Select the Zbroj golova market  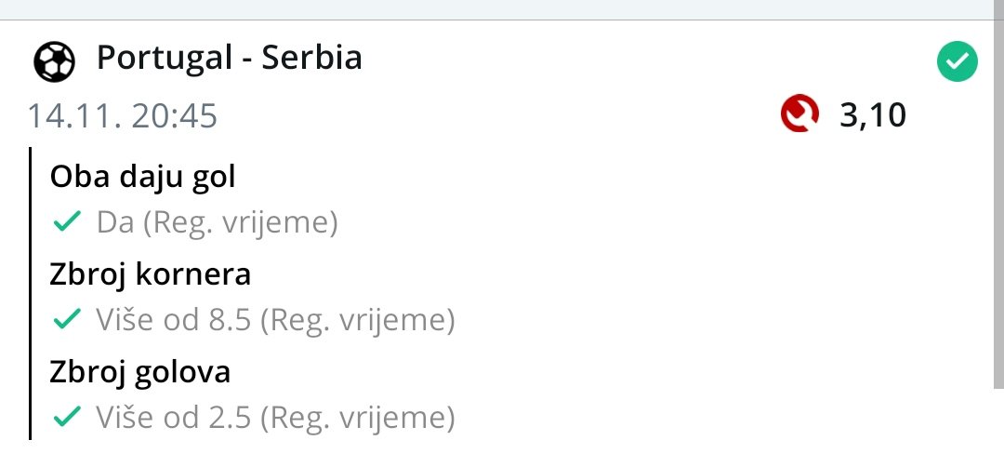pos(139,372)
